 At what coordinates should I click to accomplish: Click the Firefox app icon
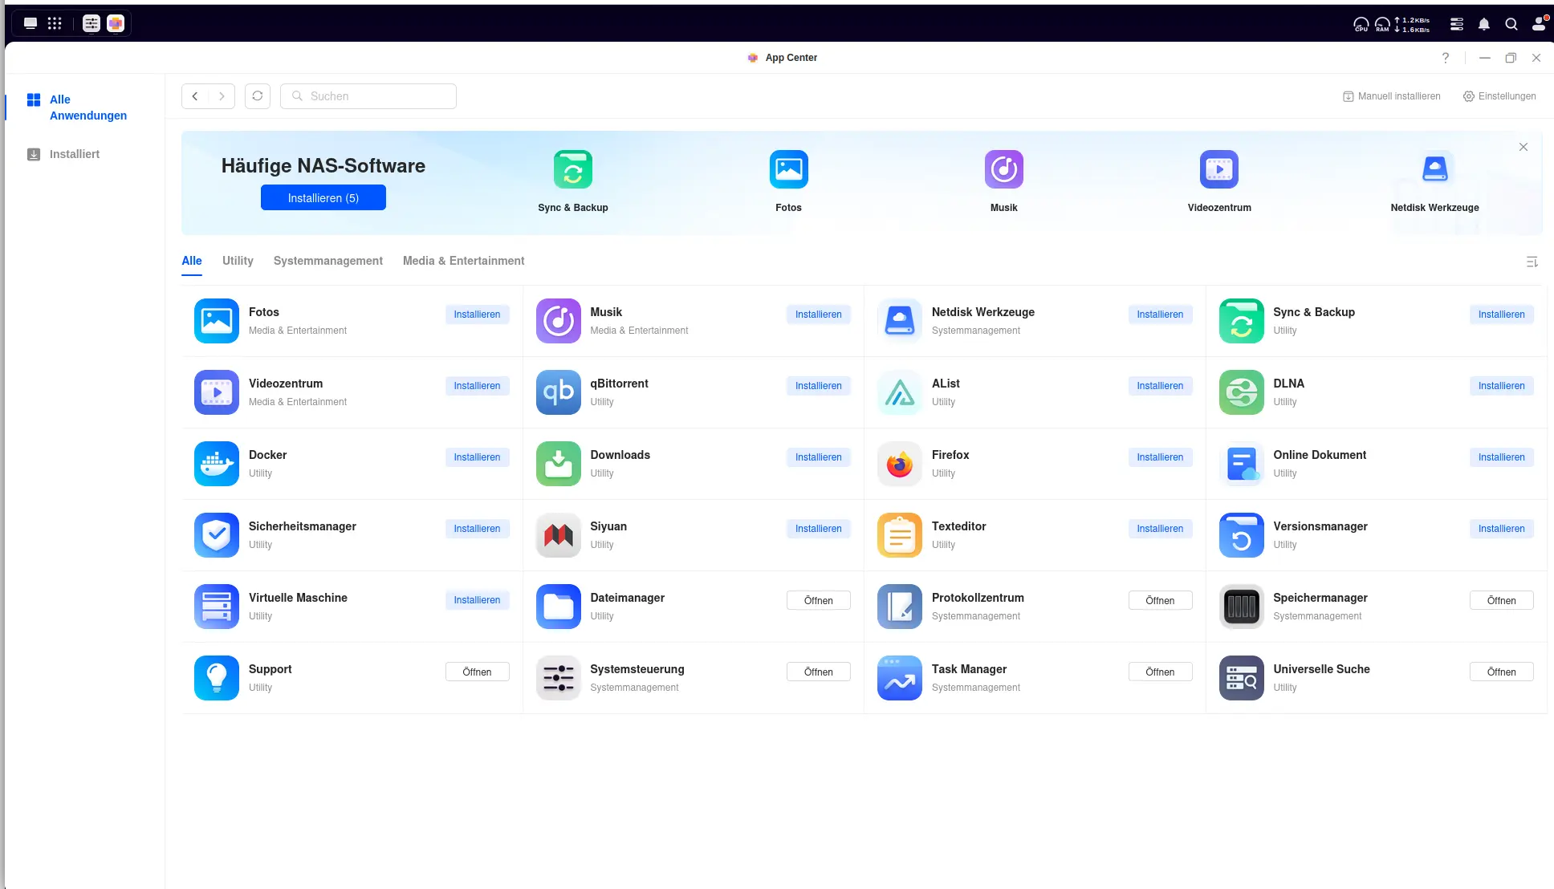click(899, 464)
